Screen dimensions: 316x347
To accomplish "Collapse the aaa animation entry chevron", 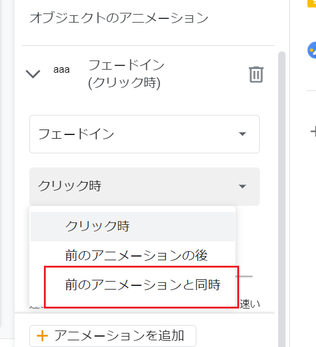I will [x=33, y=74].
